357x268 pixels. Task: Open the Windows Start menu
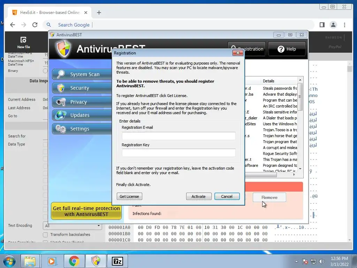pos(9,261)
